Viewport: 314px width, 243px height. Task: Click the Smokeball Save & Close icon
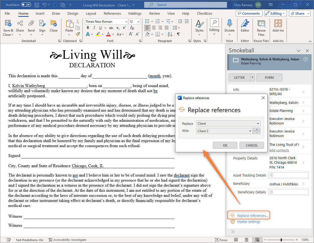click(x=8, y=23)
